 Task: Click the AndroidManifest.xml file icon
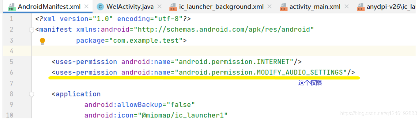click(12, 7)
